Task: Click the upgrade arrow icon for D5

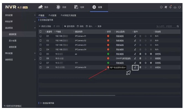Action: tap(146, 54)
